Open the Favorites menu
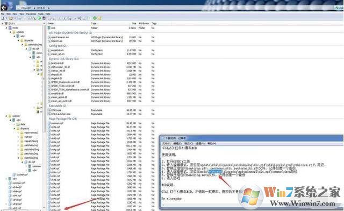Image resolution: width=344 pixels, height=211 pixels. [x=31, y=14]
